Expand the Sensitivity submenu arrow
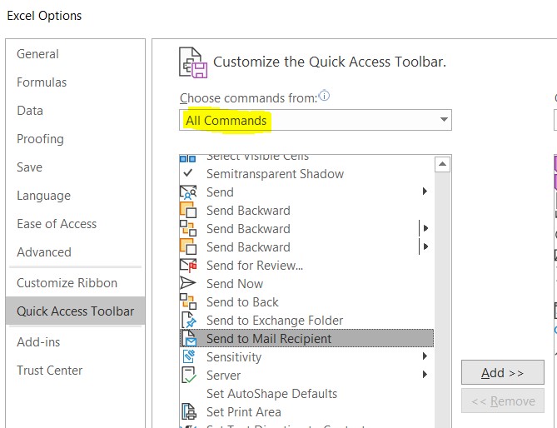Viewport: 557px width, 428px height. (425, 357)
